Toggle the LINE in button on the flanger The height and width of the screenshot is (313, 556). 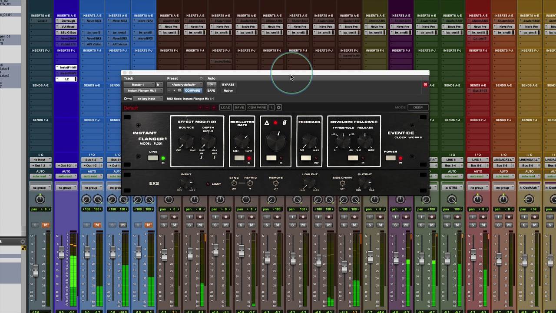tap(153, 158)
